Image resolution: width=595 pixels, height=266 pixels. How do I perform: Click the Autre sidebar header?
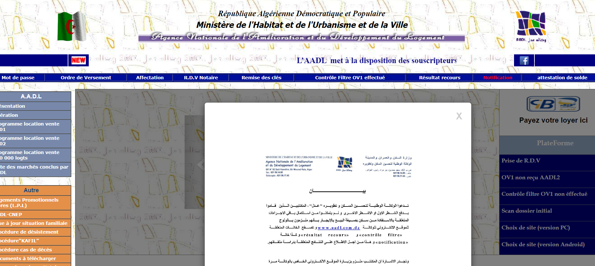(31, 190)
